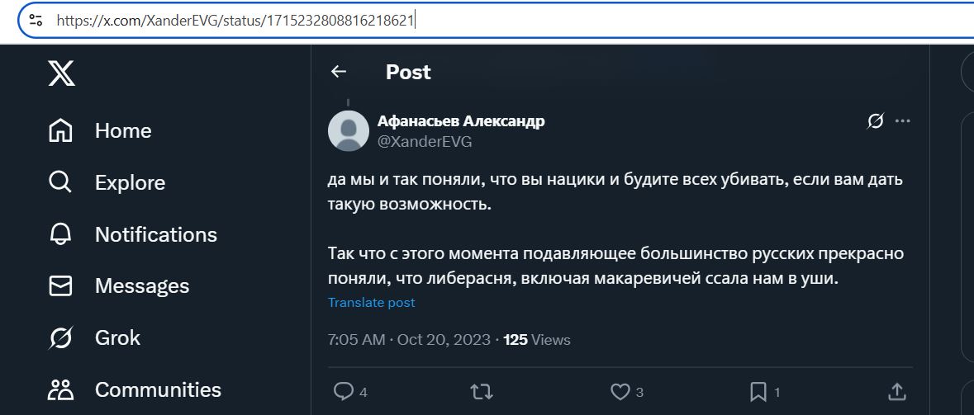Open Explore using the magnifier icon
The width and height of the screenshot is (974, 415).
pyautogui.click(x=60, y=182)
